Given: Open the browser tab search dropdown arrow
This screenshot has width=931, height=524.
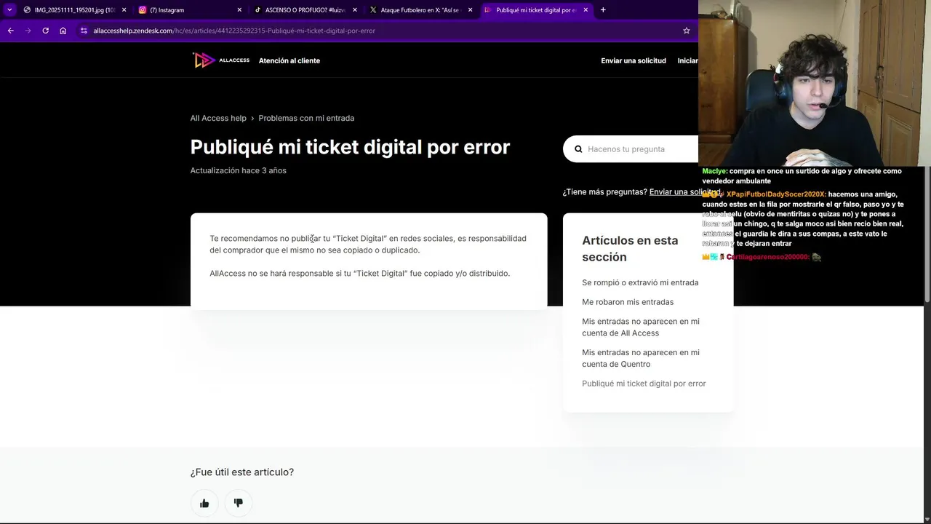Looking at the screenshot, I should click(9, 9).
